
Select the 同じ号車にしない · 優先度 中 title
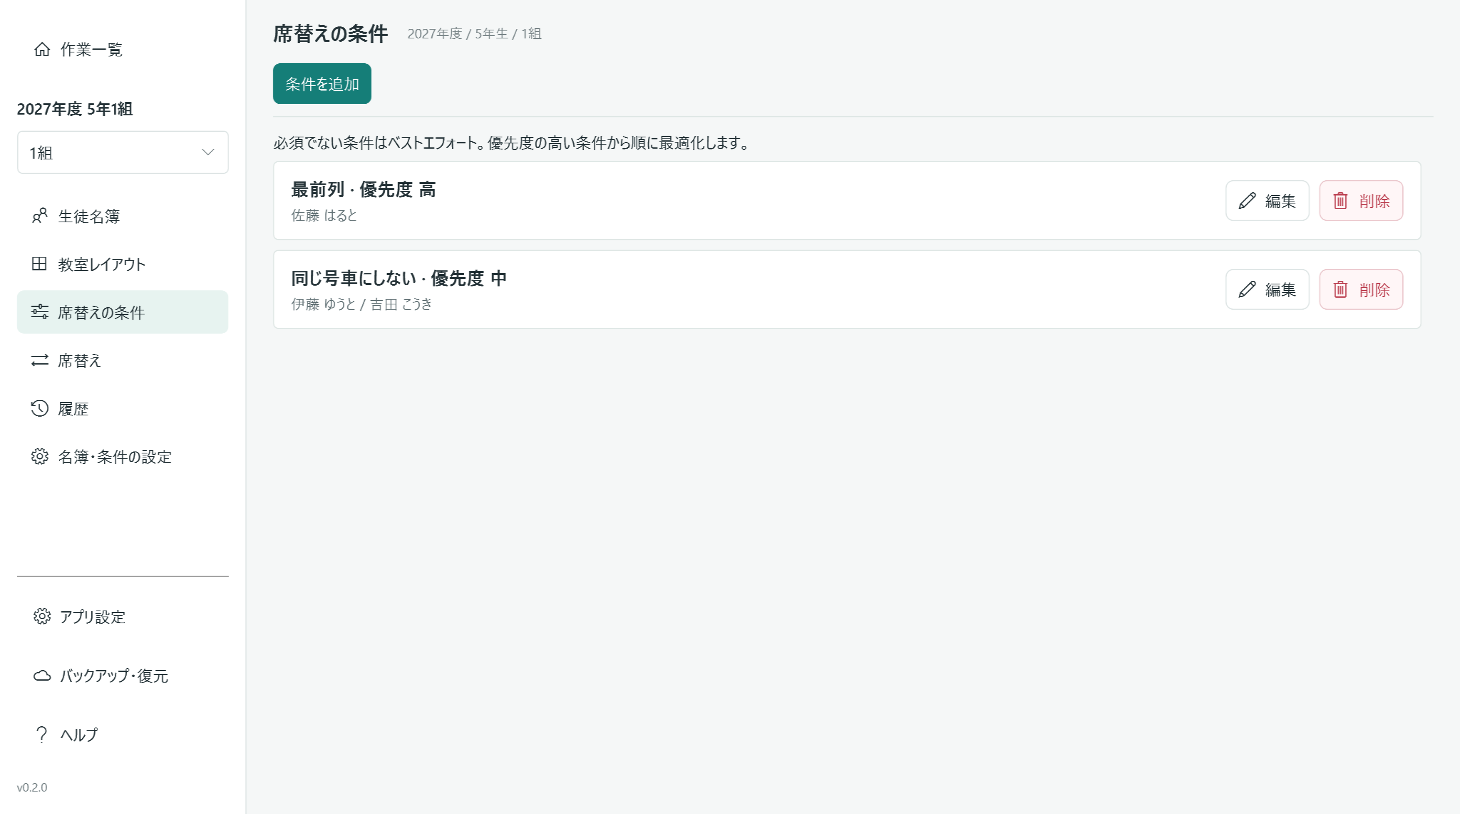coord(399,278)
